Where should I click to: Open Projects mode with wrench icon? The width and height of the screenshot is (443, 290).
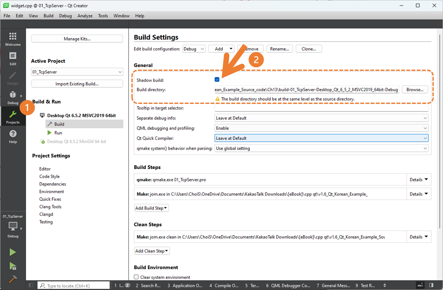(x=13, y=117)
